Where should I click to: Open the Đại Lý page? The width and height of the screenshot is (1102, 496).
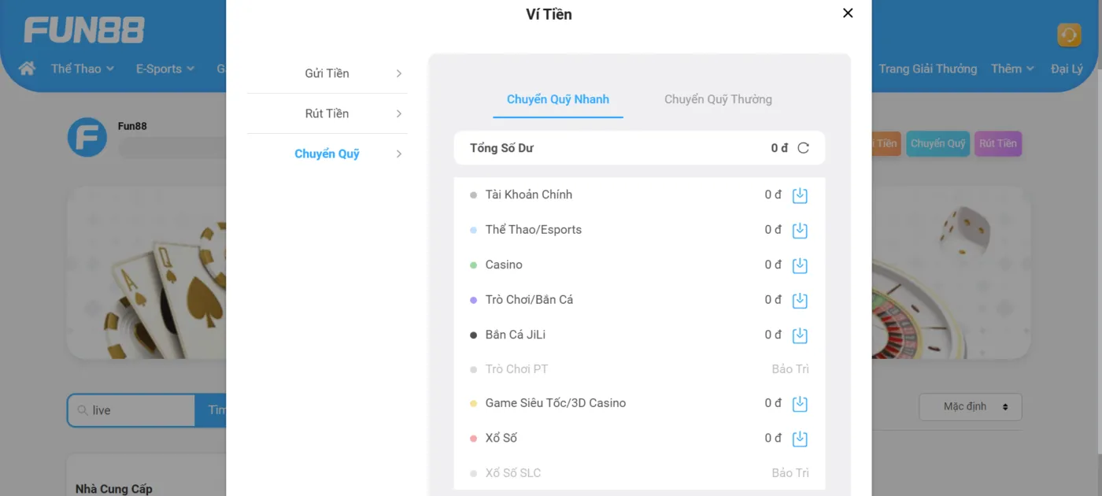coord(1067,68)
